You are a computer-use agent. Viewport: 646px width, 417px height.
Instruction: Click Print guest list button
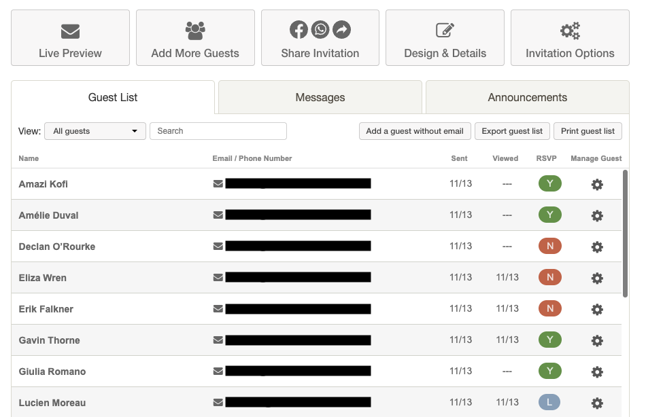click(x=588, y=131)
